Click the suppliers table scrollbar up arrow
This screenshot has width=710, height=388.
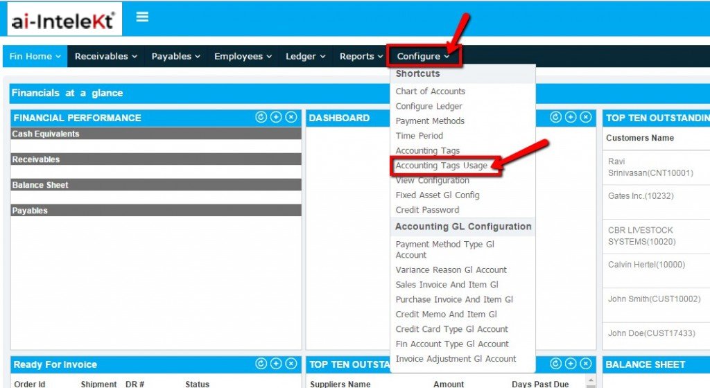click(x=591, y=380)
